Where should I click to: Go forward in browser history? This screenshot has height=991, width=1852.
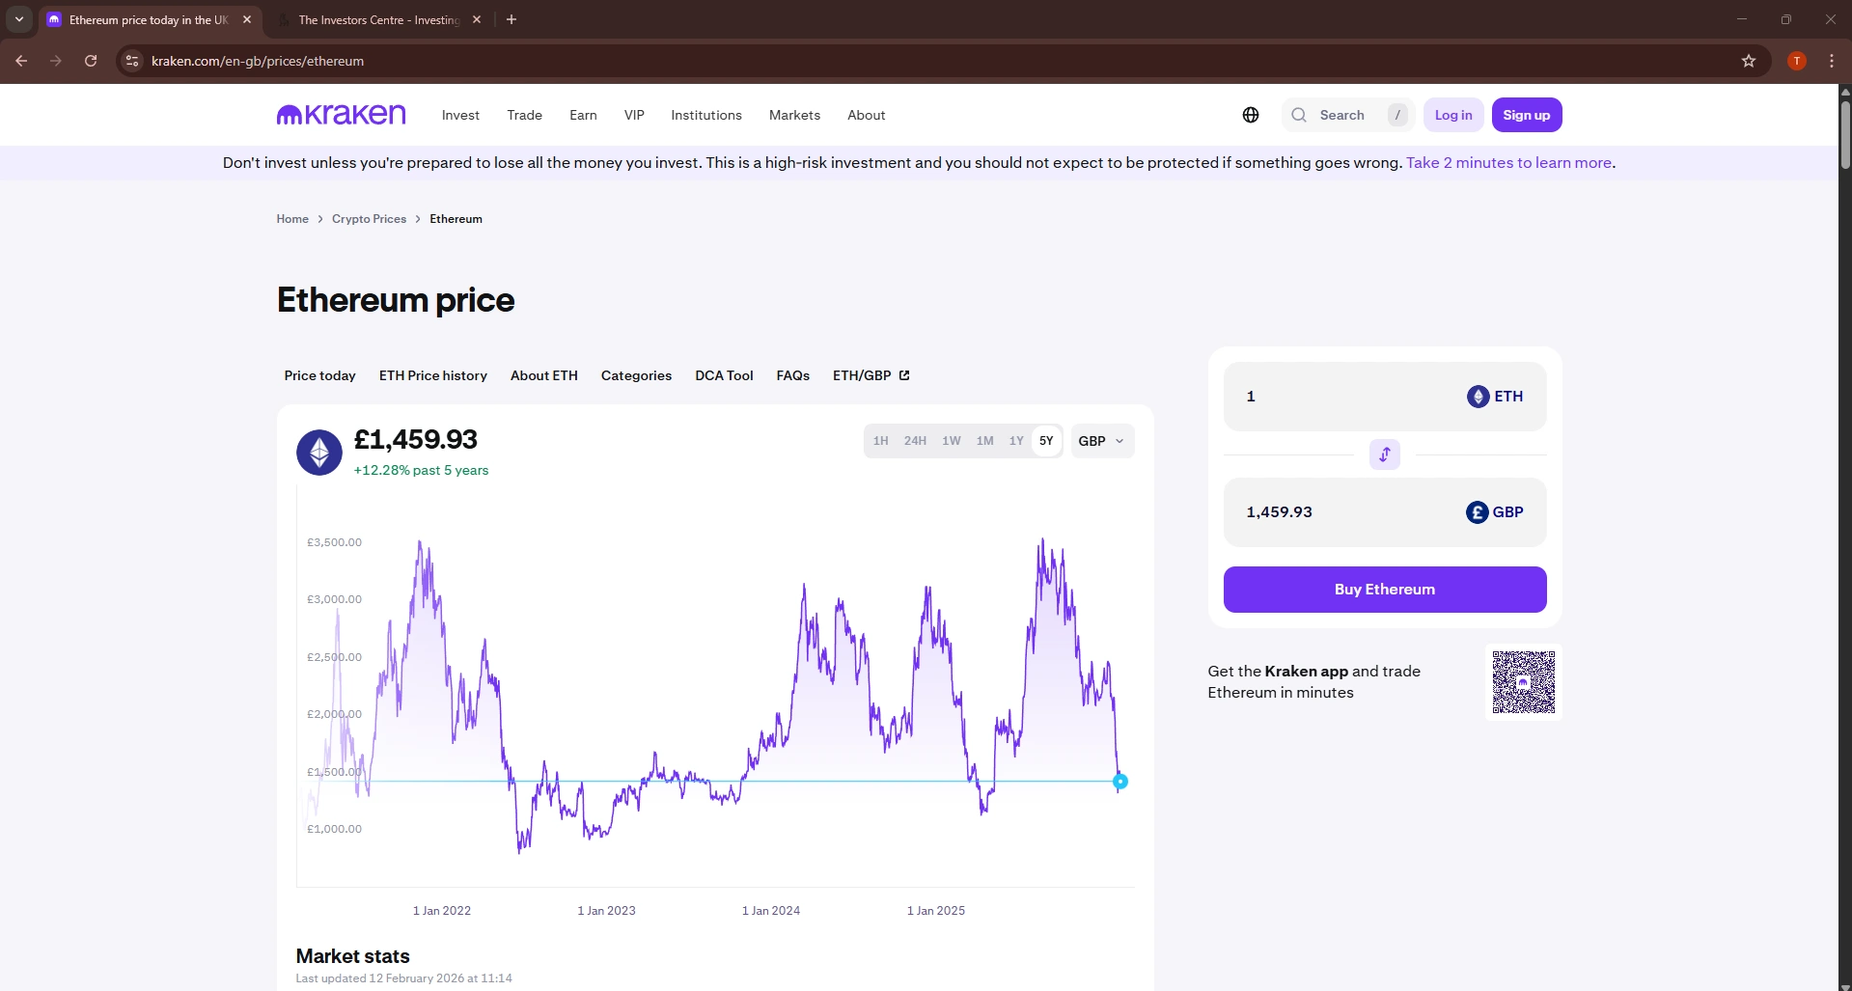coord(56,61)
